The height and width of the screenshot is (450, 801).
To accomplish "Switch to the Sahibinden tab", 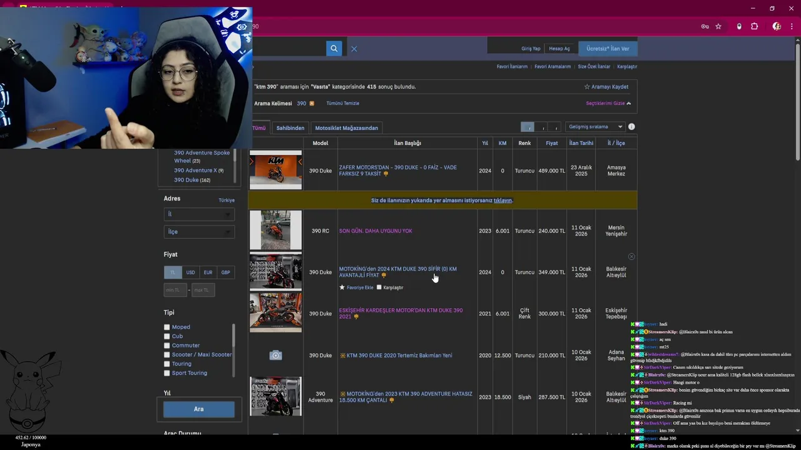I will 290,128.
